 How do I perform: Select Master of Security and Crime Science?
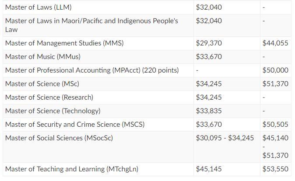(x=75, y=125)
